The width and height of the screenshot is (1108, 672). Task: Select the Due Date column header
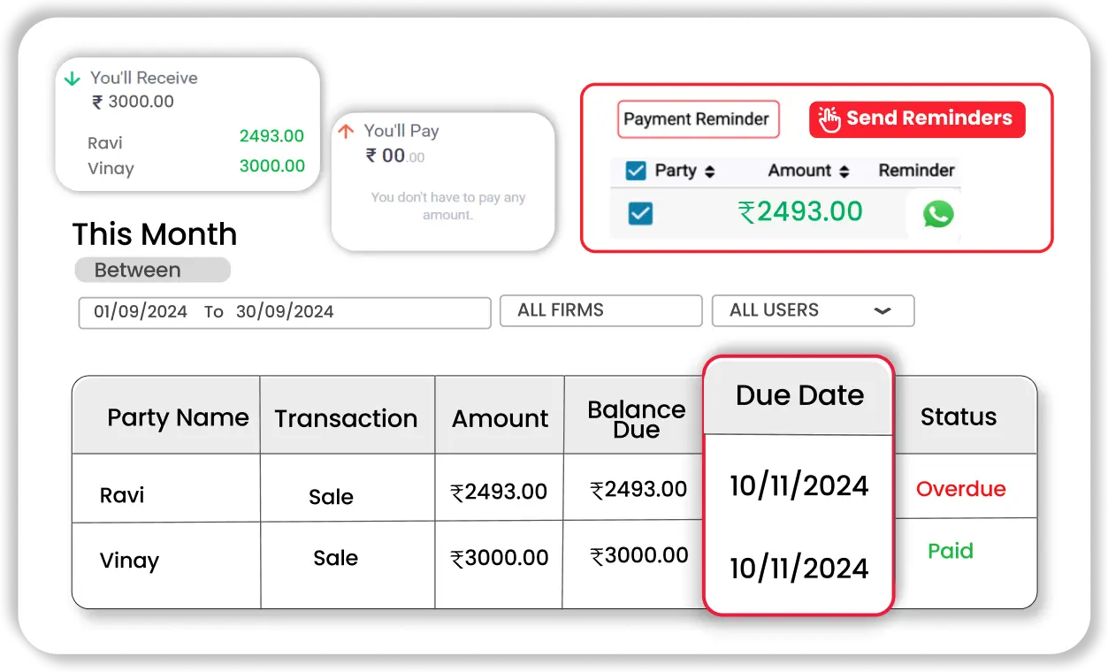tap(799, 395)
